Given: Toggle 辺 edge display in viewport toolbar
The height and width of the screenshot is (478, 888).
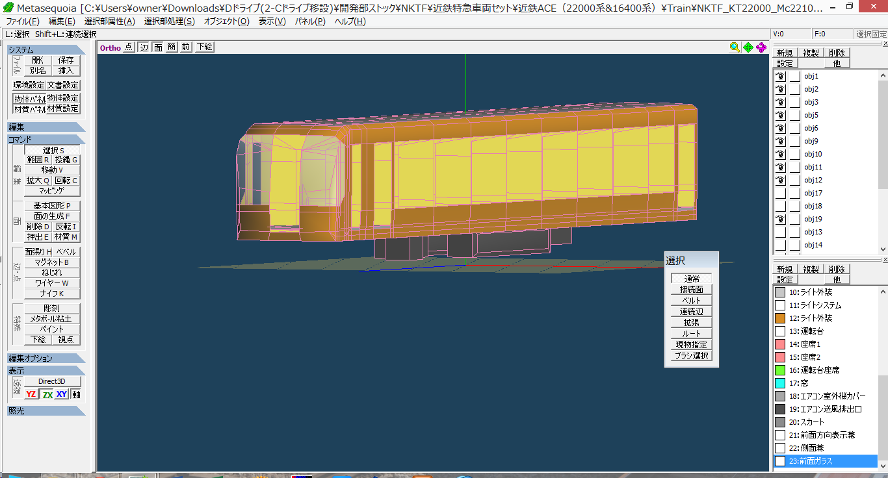Looking at the screenshot, I should click(x=144, y=47).
